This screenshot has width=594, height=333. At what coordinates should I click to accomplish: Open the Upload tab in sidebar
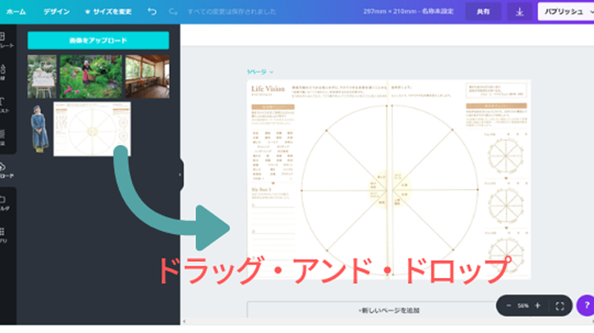[x=6, y=170]
